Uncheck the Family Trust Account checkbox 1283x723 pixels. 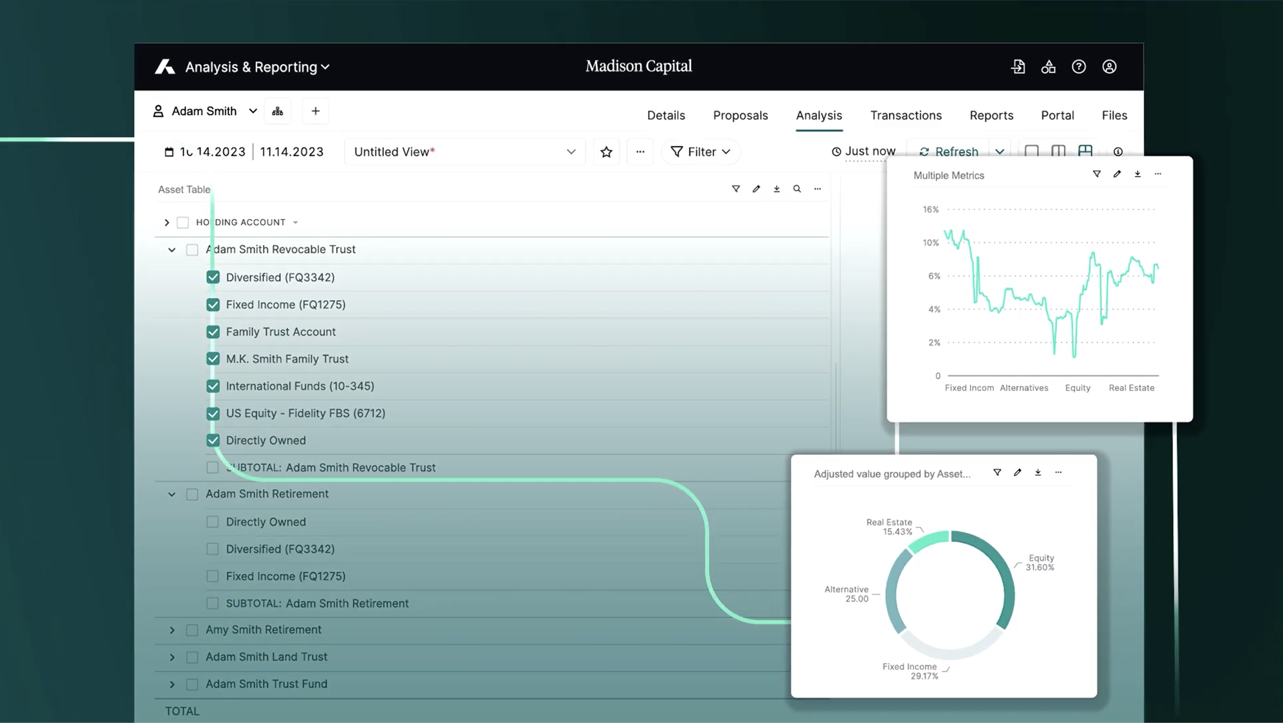213,332
